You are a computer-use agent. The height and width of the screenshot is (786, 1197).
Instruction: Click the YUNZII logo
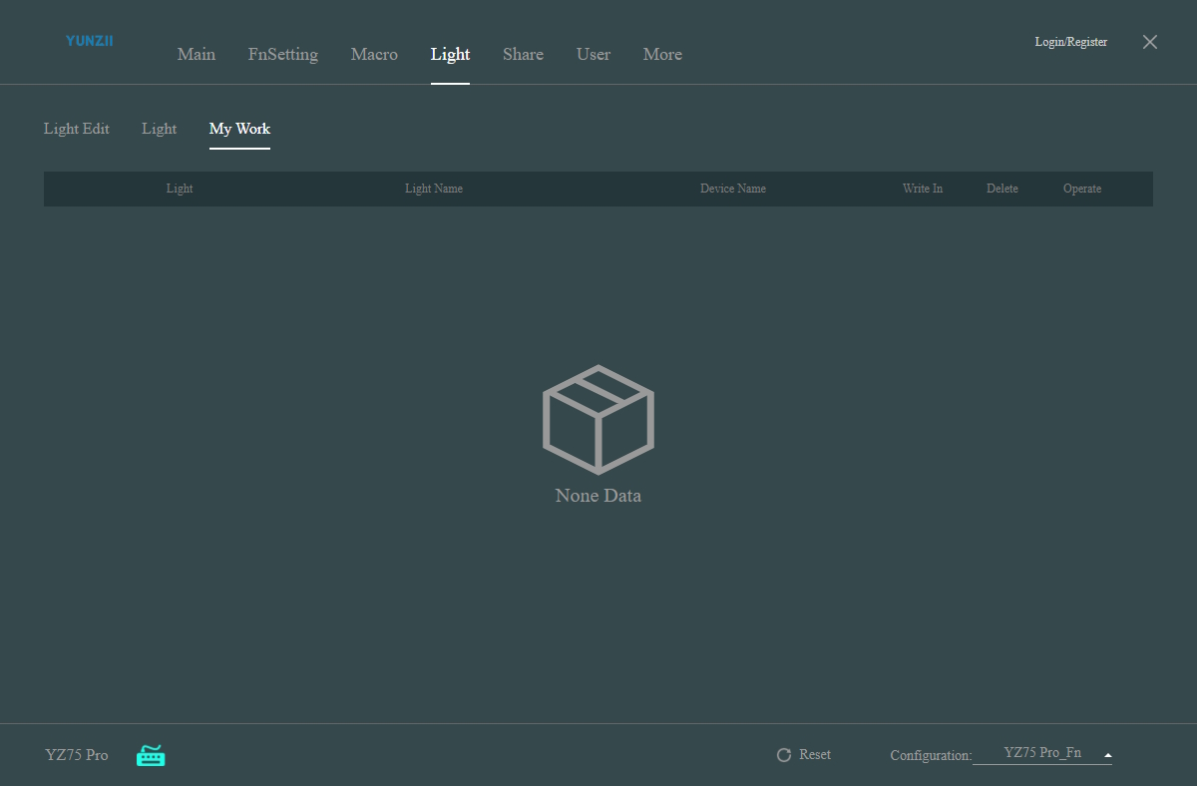coord(89,41)
